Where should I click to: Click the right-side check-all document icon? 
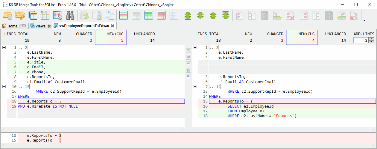[x=304, y=15]
